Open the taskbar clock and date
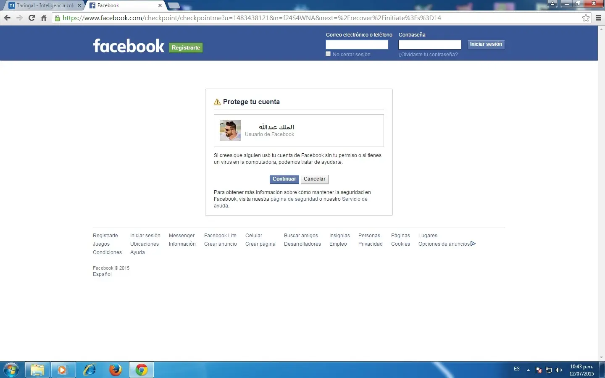This screenshot has height=378, width=605. click(x=581, y=370)
